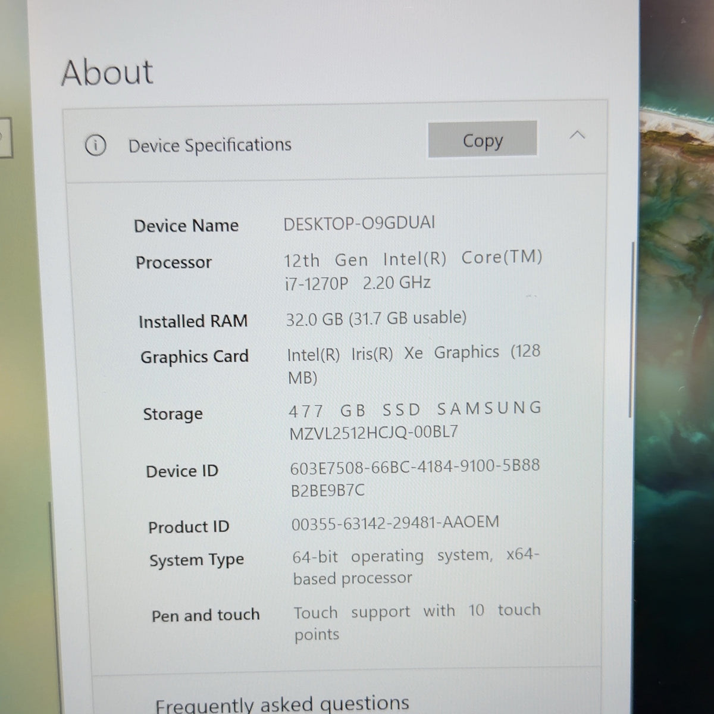Screen dimensions: 714x714
Task: Click the Processor label
Action: [174, 262]
